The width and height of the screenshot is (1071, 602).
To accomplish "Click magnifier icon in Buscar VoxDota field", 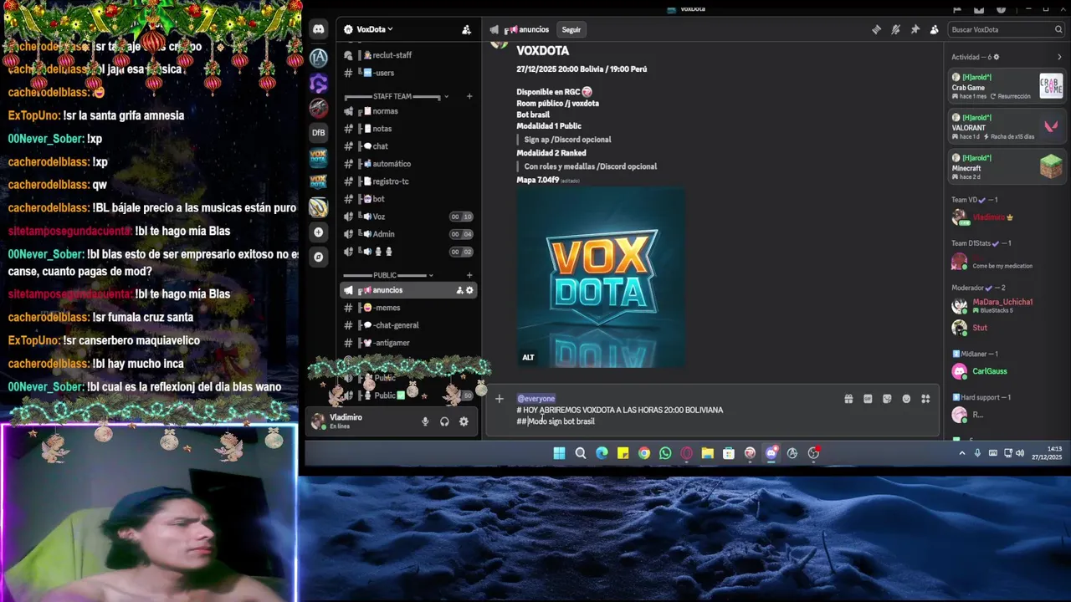I will (1058, 29).
